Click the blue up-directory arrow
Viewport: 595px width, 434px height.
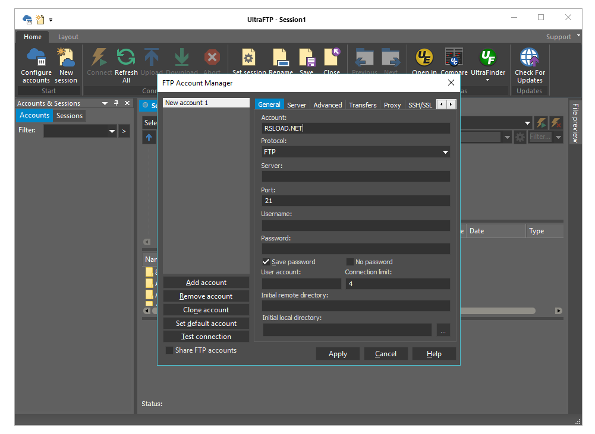pos(149,137)
